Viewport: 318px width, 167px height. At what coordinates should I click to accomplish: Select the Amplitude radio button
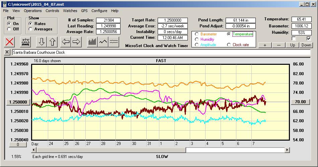coord(196,44)
